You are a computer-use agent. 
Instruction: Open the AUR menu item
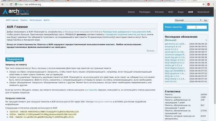coord(190,12)
